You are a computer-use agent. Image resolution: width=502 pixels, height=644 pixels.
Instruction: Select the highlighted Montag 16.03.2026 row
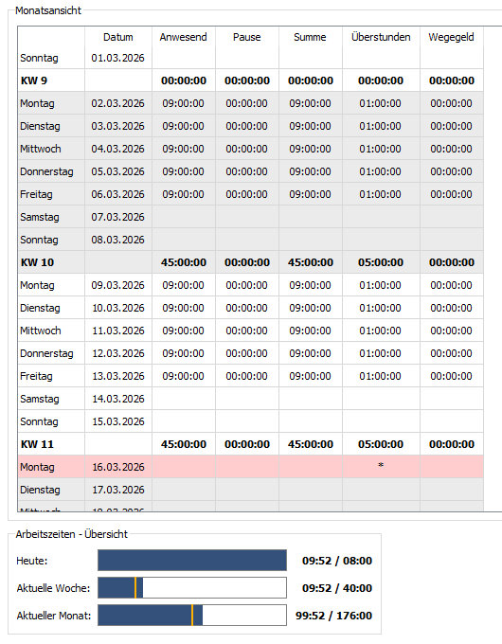coord(251,467)
